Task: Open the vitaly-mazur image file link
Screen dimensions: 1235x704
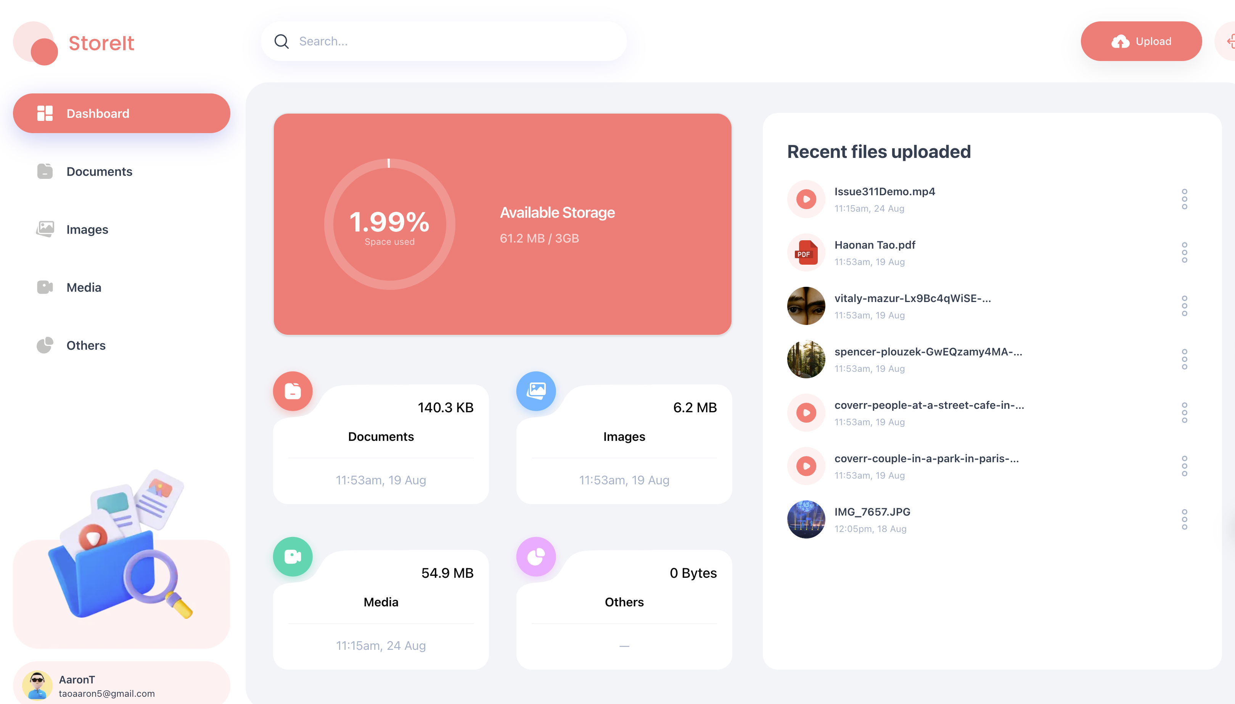Action: (912, 298)
